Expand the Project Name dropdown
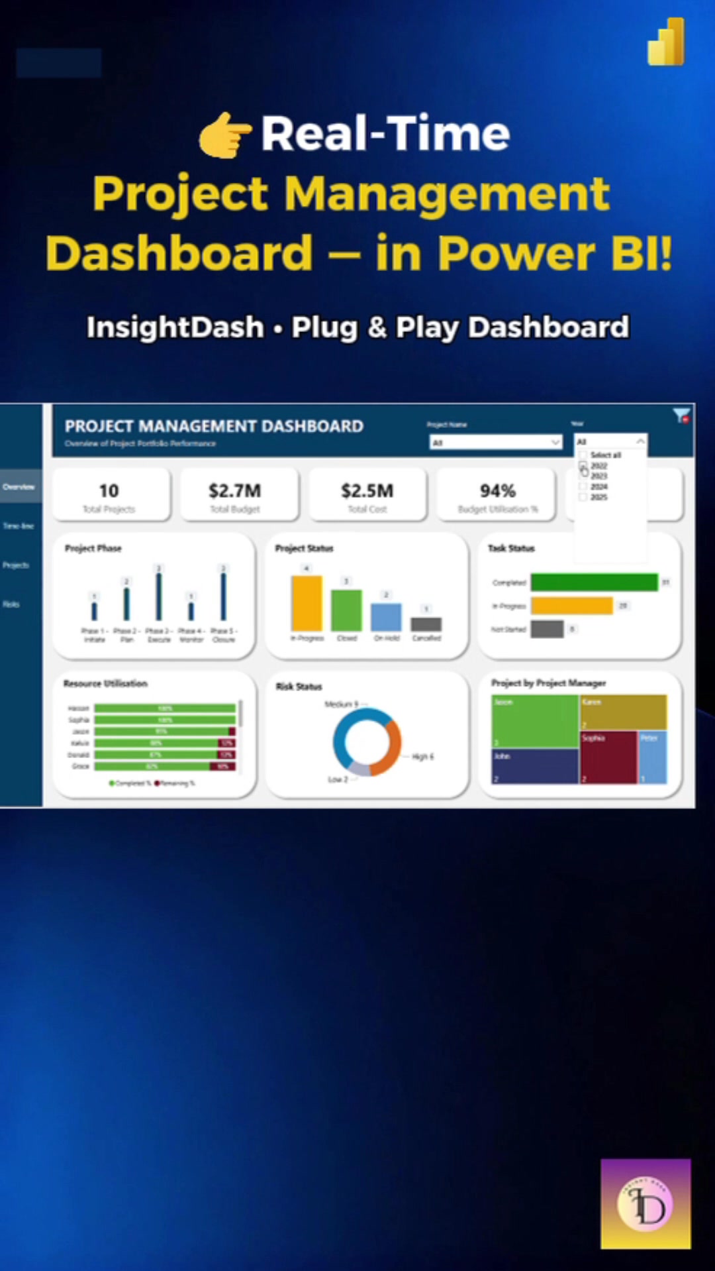This screenshot has height=1271, width=715. 496,442
